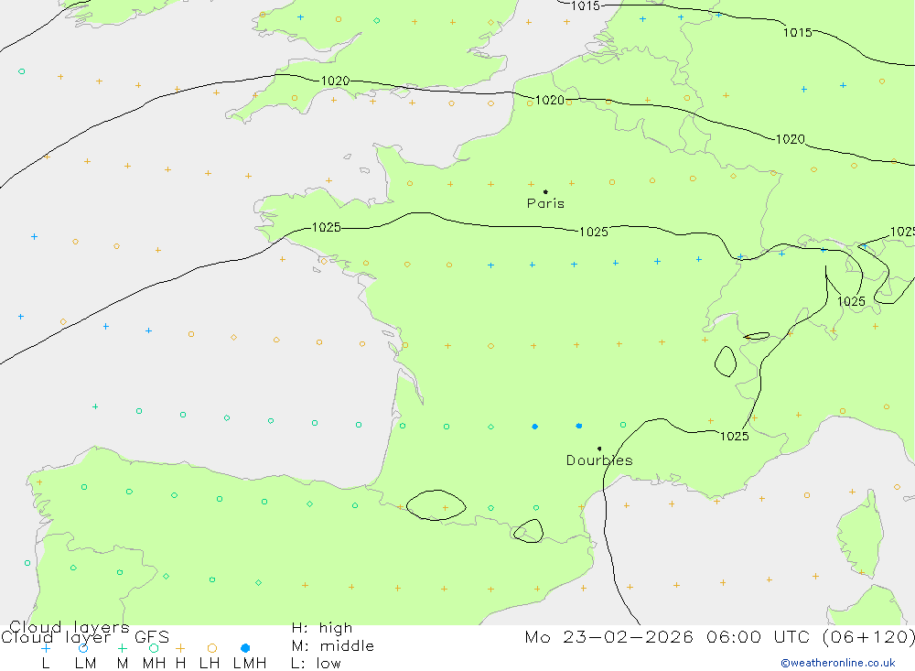Click the 1020 isobar label over Germany

791,139
